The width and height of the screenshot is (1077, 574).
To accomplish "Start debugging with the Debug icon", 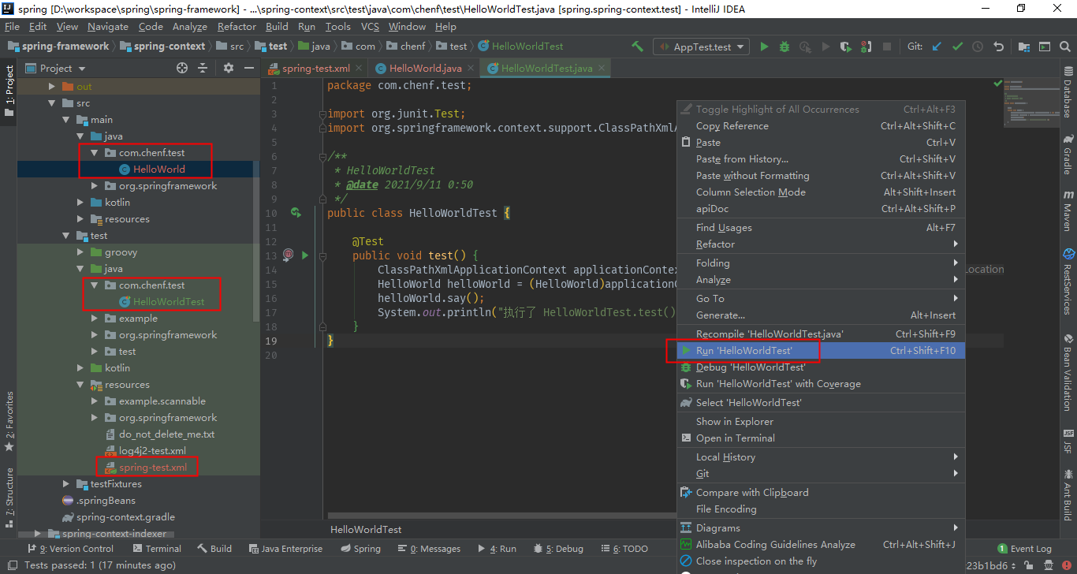I will 784,46.
